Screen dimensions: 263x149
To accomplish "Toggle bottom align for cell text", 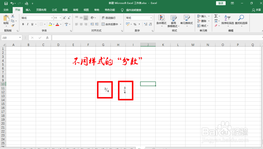I will coord(86,18).
